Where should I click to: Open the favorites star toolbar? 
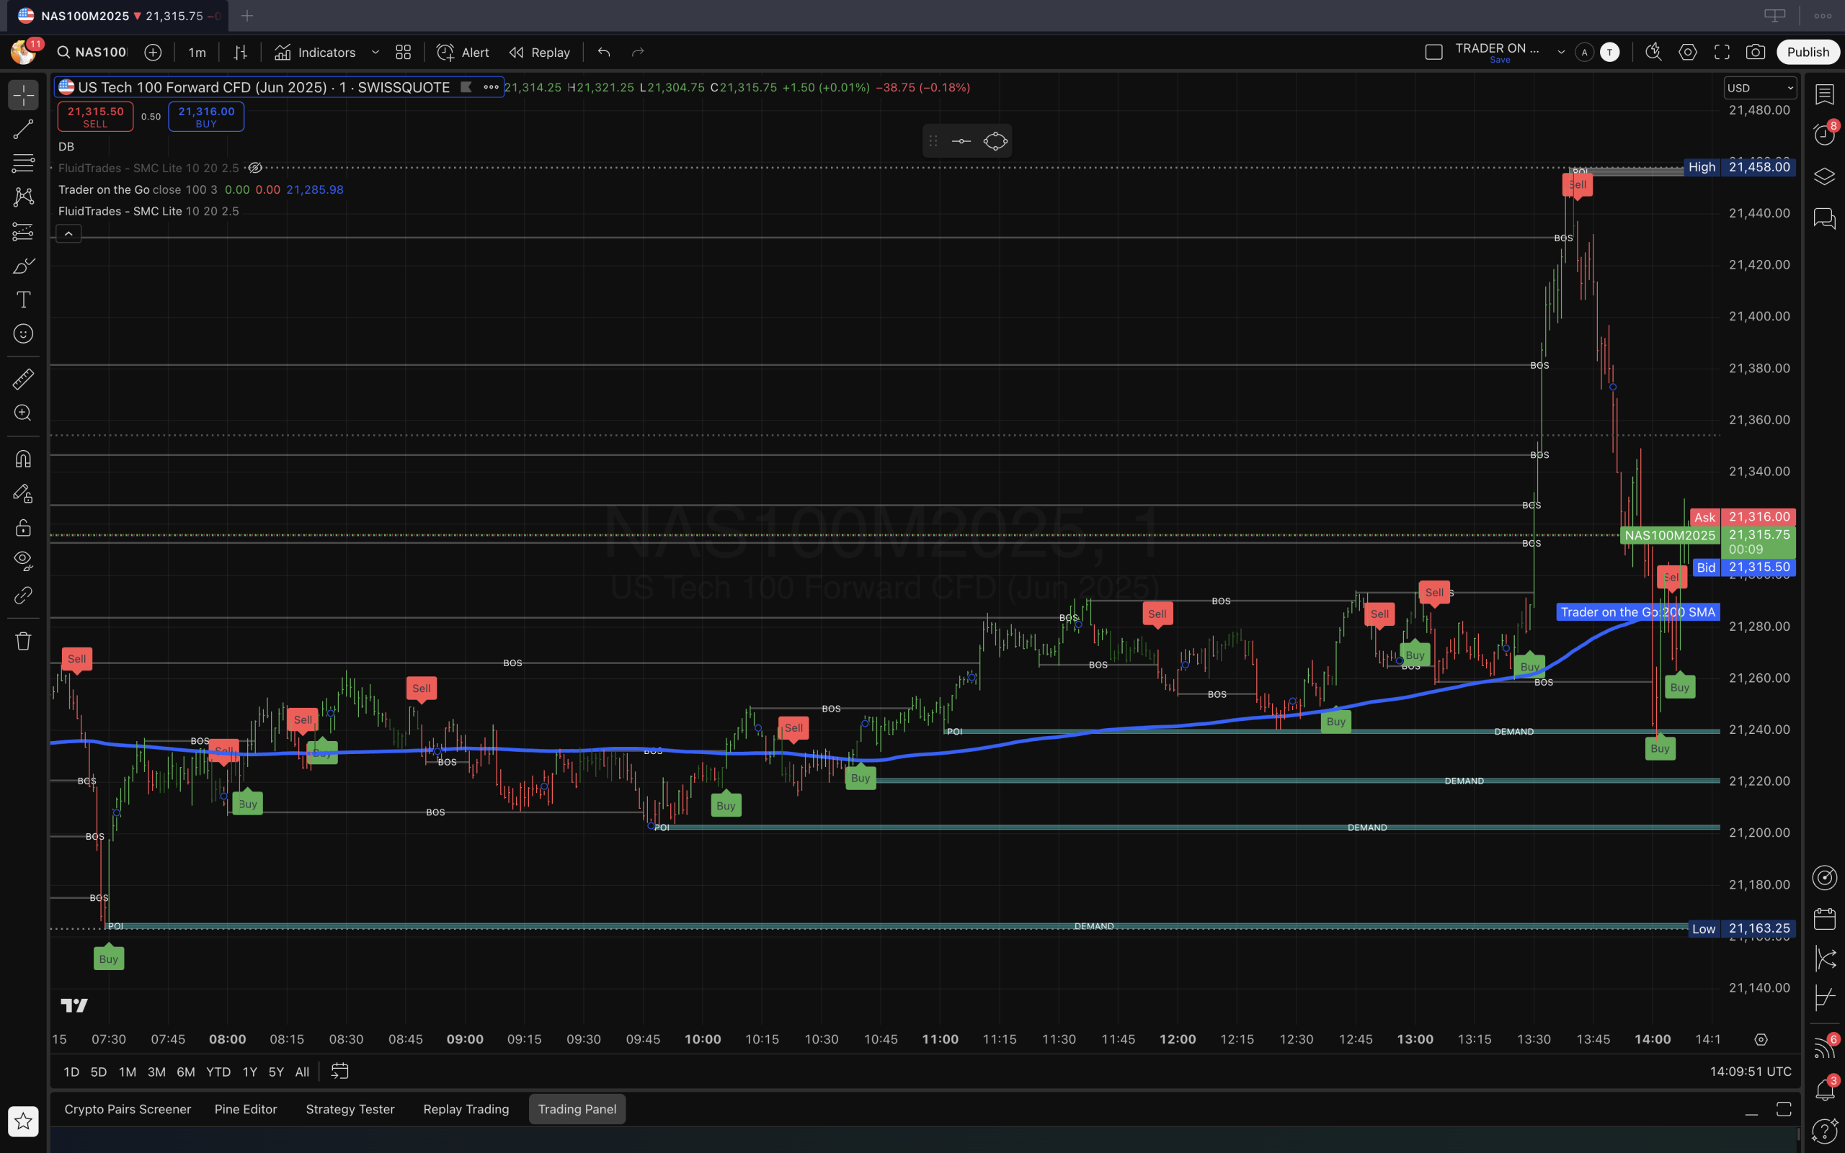point(23,1121)
